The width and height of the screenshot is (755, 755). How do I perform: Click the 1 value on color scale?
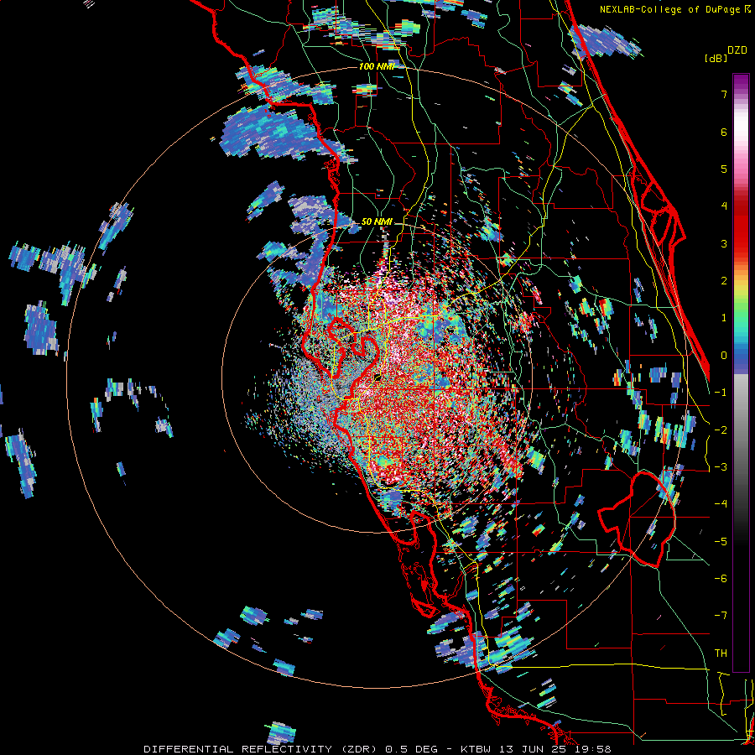[724, 318]
